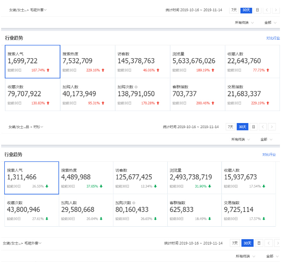
Task: Click green down arrow in 收藏次数 43,800,946 card
Action: [x=47, y=219]
